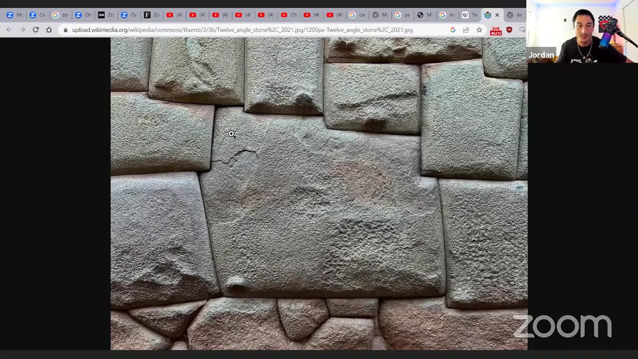Open the Google tab labeled ca

click(x=357, y=15)
